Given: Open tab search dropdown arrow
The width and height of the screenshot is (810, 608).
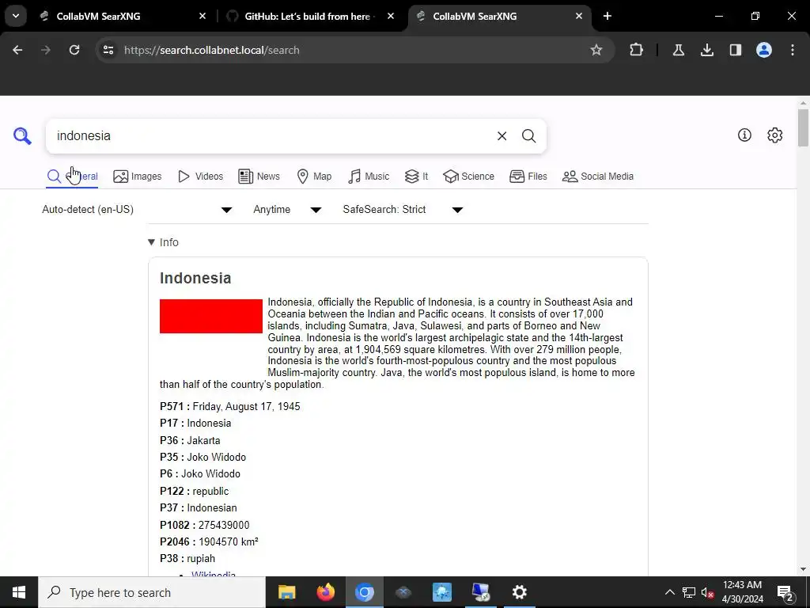Looking at the screenshot, I should [x=16, y=16].
